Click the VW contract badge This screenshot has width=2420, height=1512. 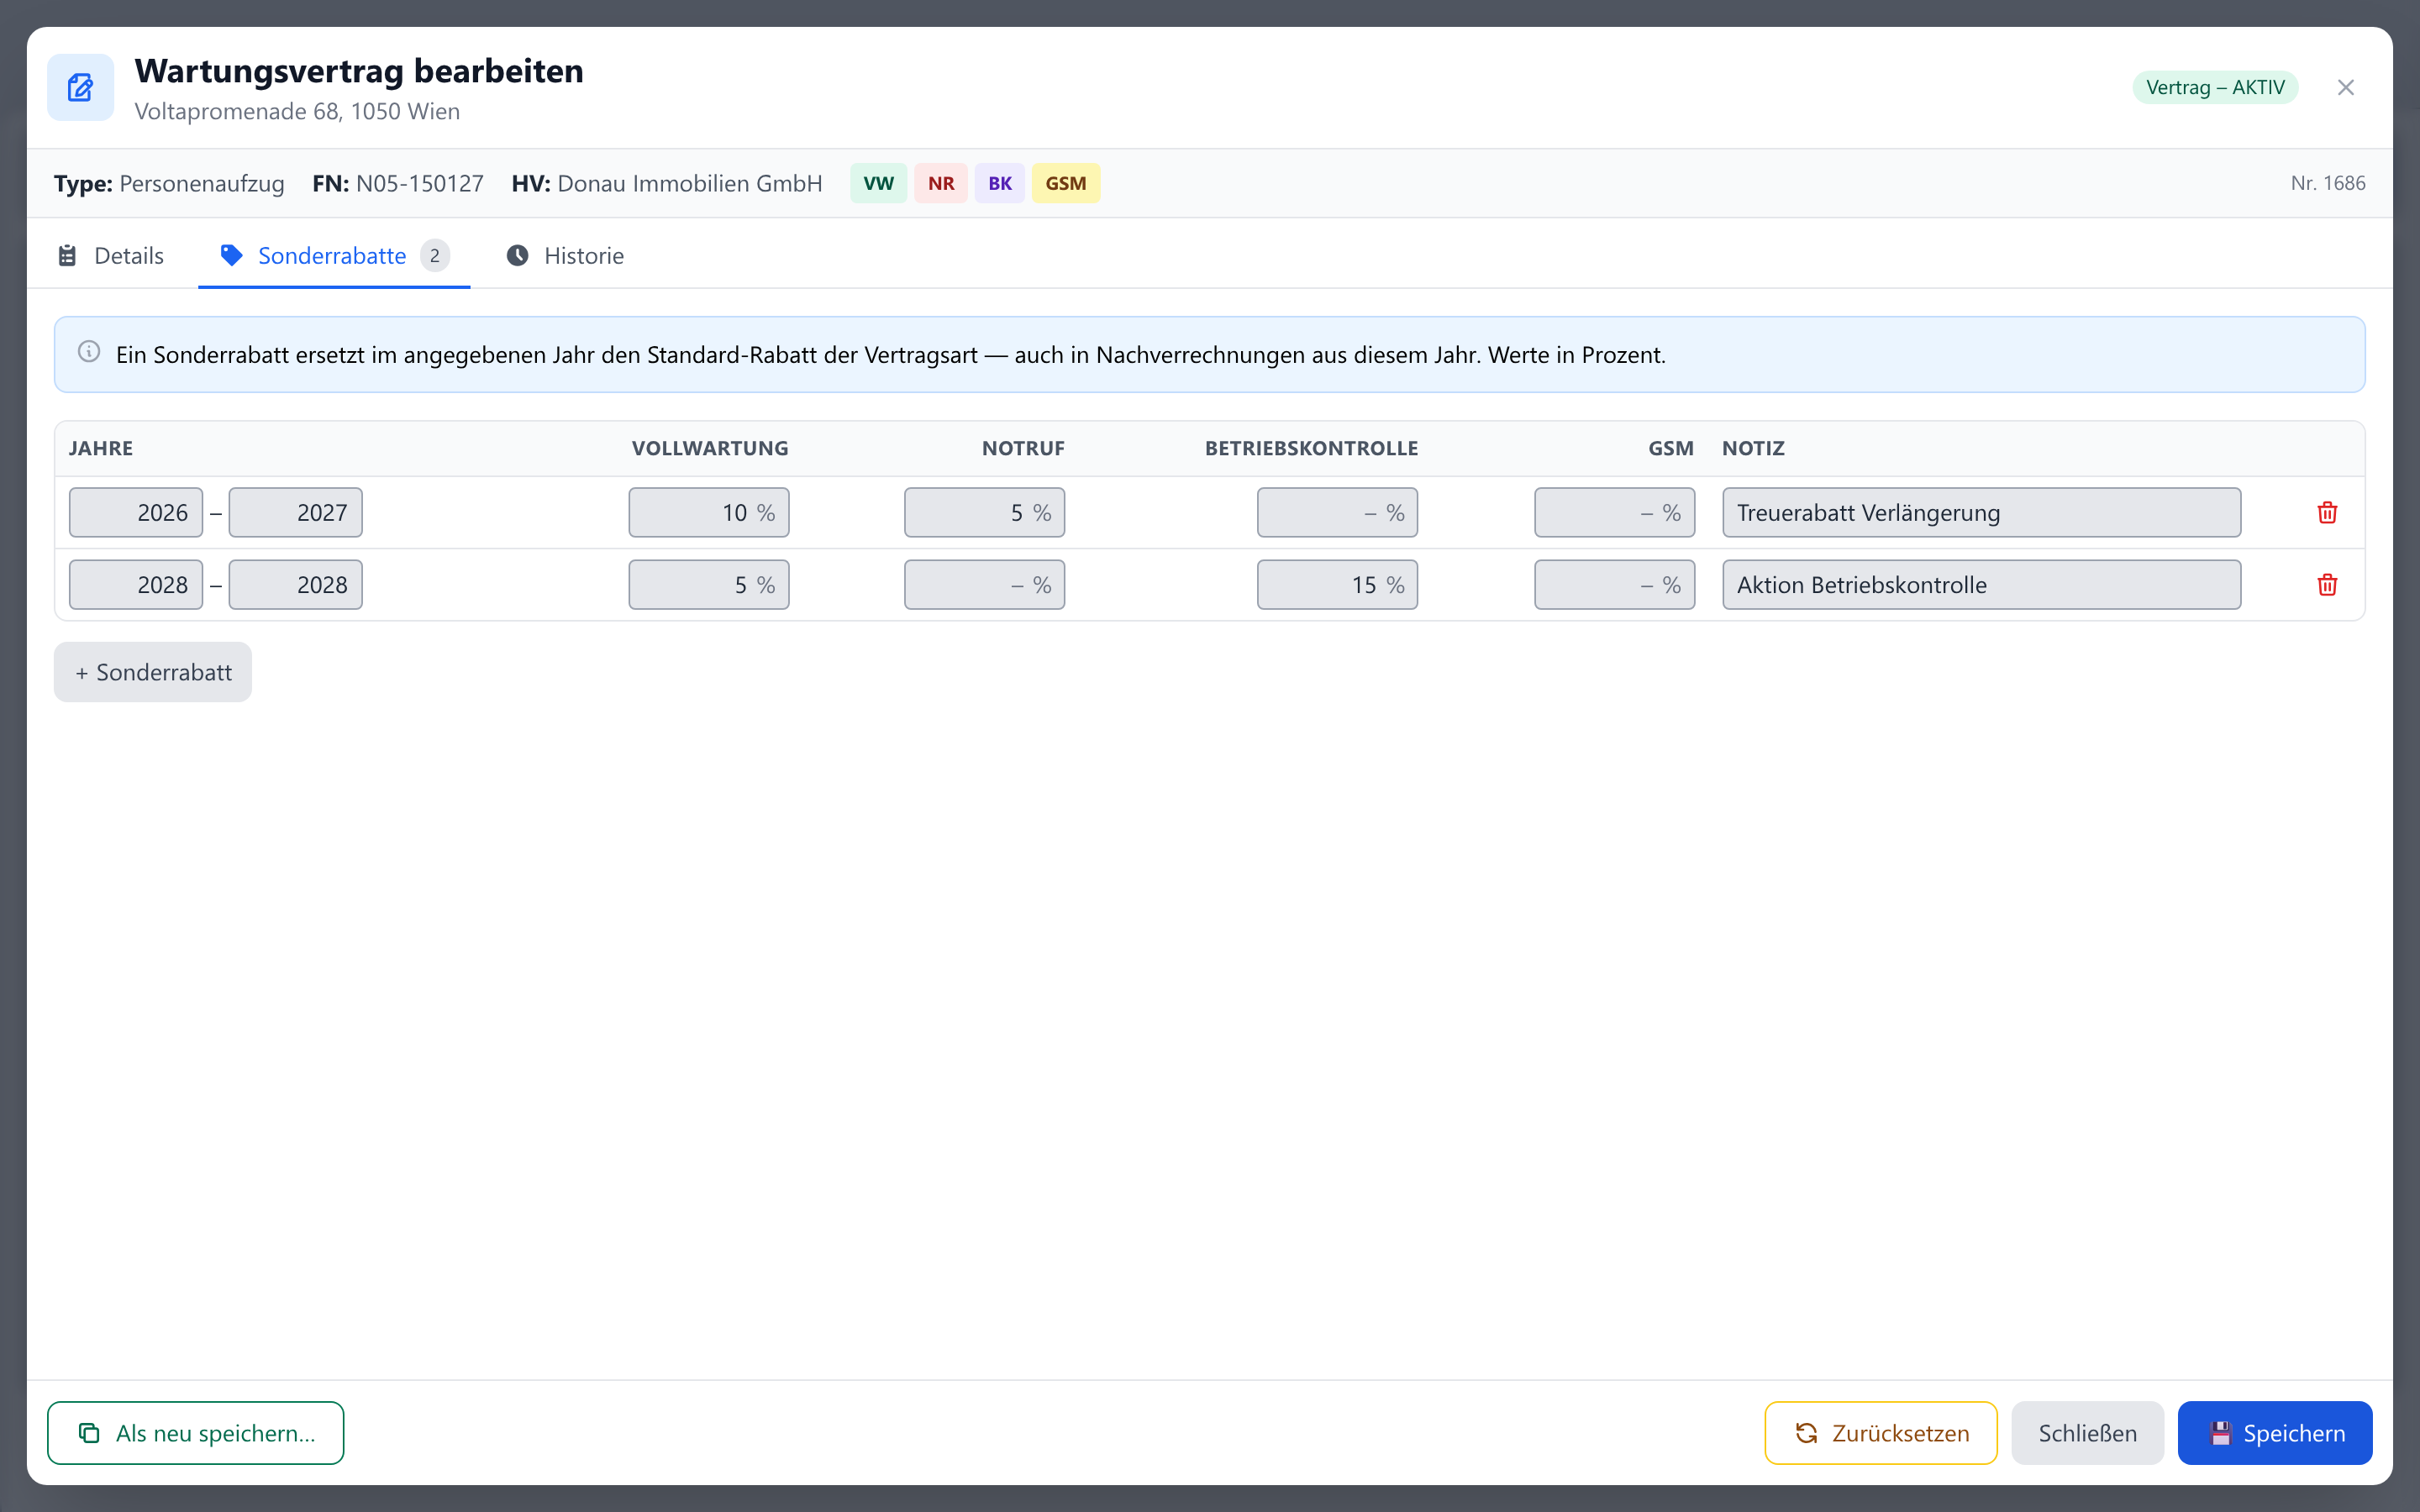click(878, 183)
